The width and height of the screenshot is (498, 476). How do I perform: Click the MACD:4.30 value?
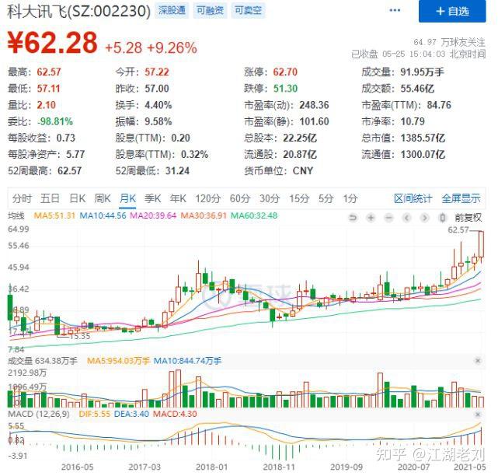(x=175, y=414)
